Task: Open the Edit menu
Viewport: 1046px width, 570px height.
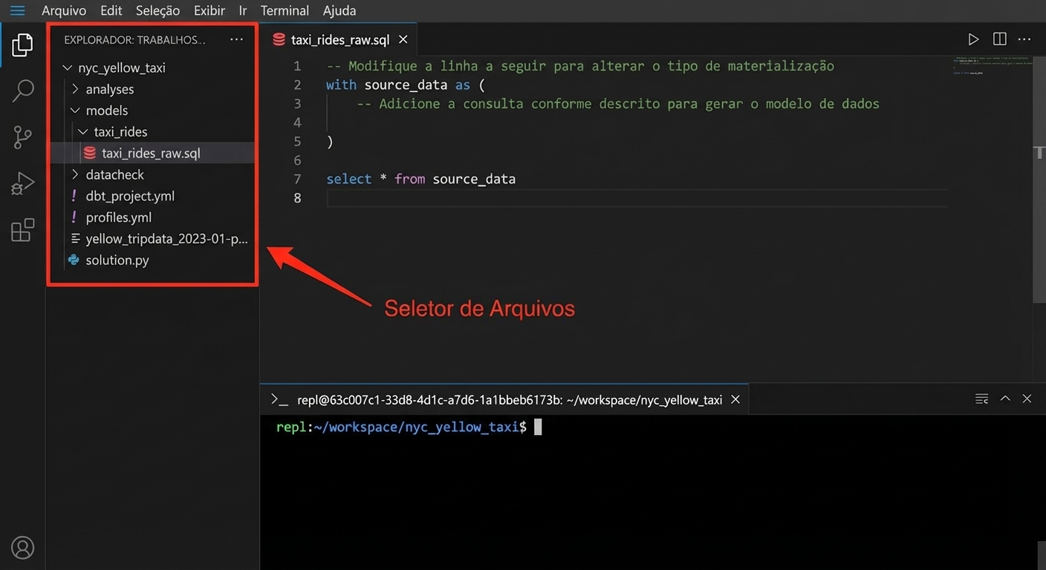Action: tap(111, 11)
